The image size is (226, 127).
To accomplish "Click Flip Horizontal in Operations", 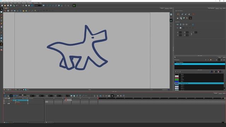I will [178, 24].
